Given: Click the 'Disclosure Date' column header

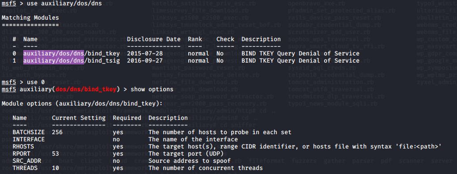Looking at the screenshot, I should click(x=154, y=39).
